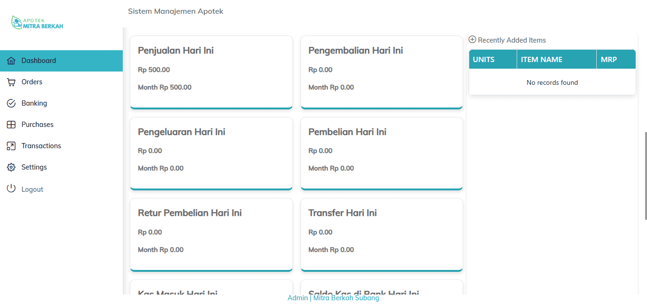The width and height of the screenshot is (647, 305).
Task: Click the Purchases grid icon
Action: 11,125
